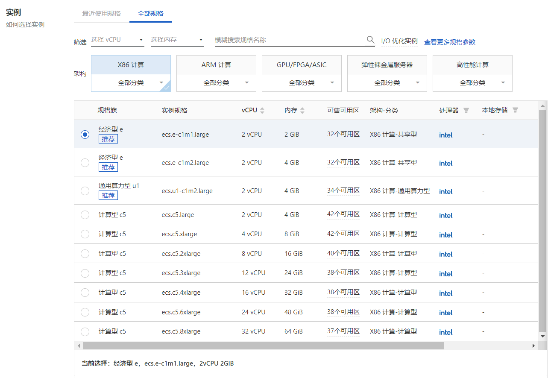Screen dimensions: 548x378
Task: Focus the 模糊搜索规格名称 search field
Action: coord(289,40)
